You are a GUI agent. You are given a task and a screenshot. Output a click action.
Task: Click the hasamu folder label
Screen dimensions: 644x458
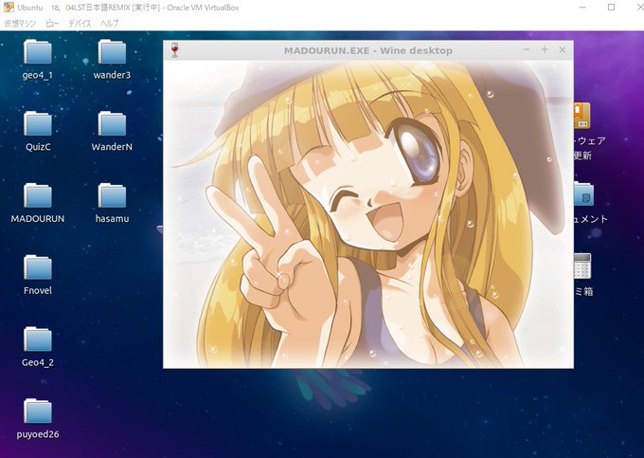click(x=112, y=219)
